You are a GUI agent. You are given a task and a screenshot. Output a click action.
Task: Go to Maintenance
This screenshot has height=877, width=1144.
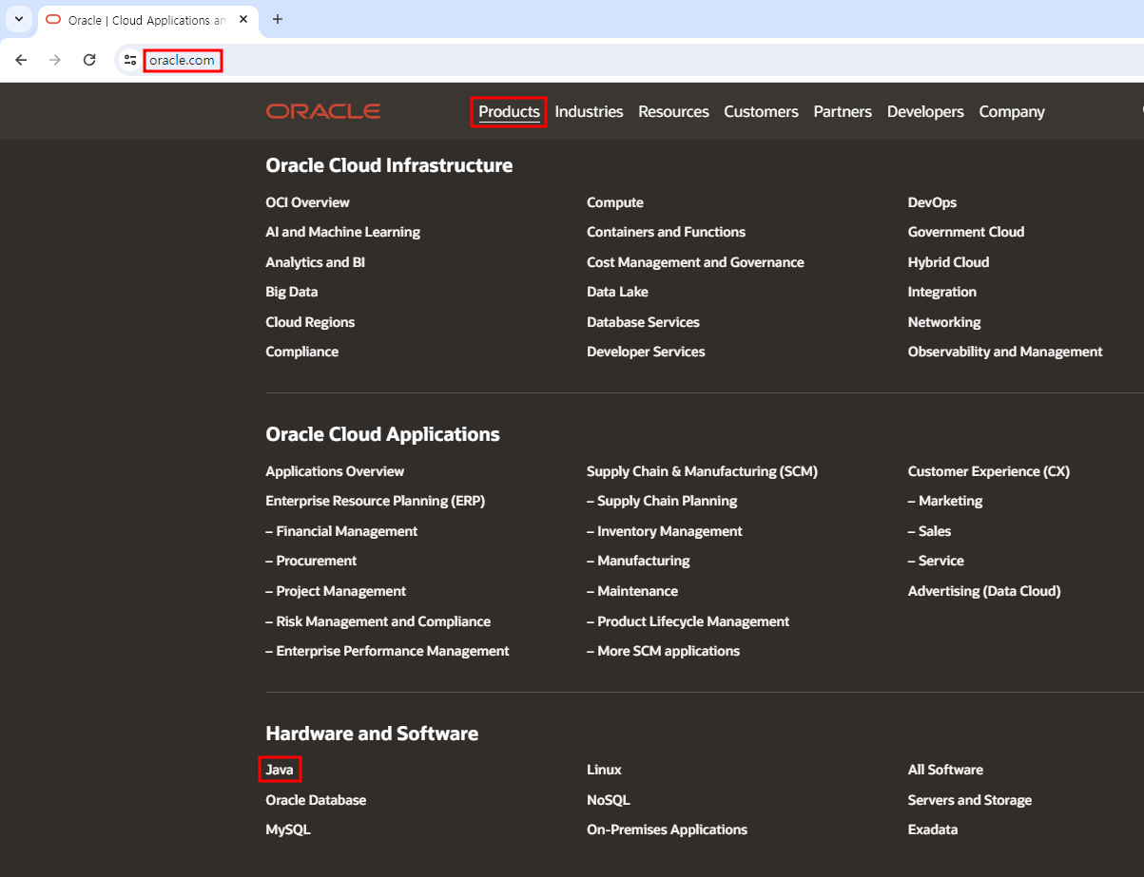(x=632, y=591)
